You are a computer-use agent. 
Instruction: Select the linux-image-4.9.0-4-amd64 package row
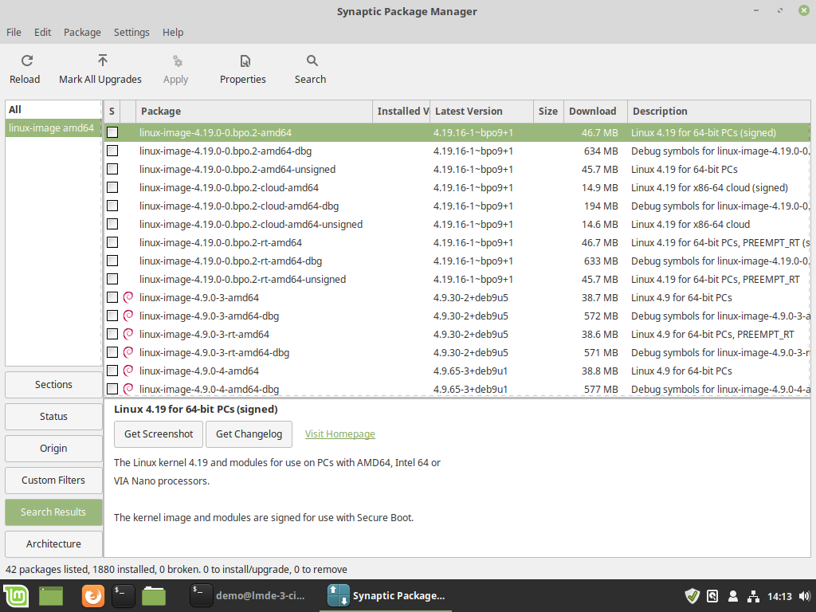click(x=457, y=371)
